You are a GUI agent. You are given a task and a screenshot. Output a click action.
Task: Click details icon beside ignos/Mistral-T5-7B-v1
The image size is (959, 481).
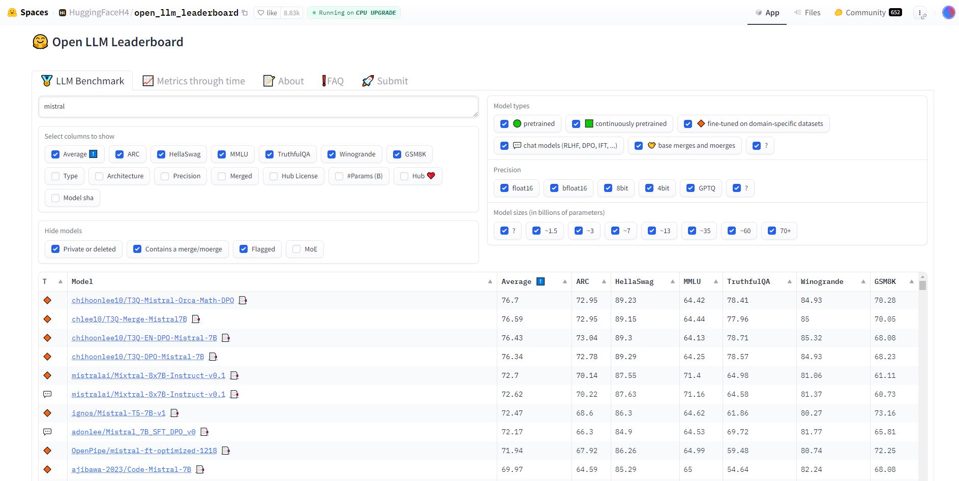tap(174, 413)
